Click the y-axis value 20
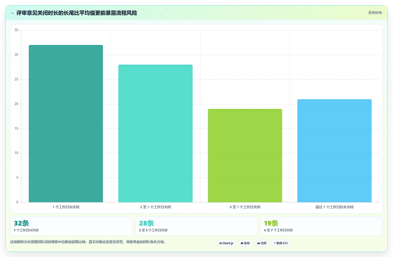Image resolution: width=393 pixels, height=257 pixels. pos(16,104)
